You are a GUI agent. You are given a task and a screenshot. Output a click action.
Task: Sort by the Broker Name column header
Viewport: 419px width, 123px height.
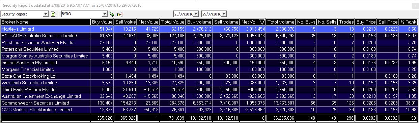pyautogui.click(x=46, y=22)
